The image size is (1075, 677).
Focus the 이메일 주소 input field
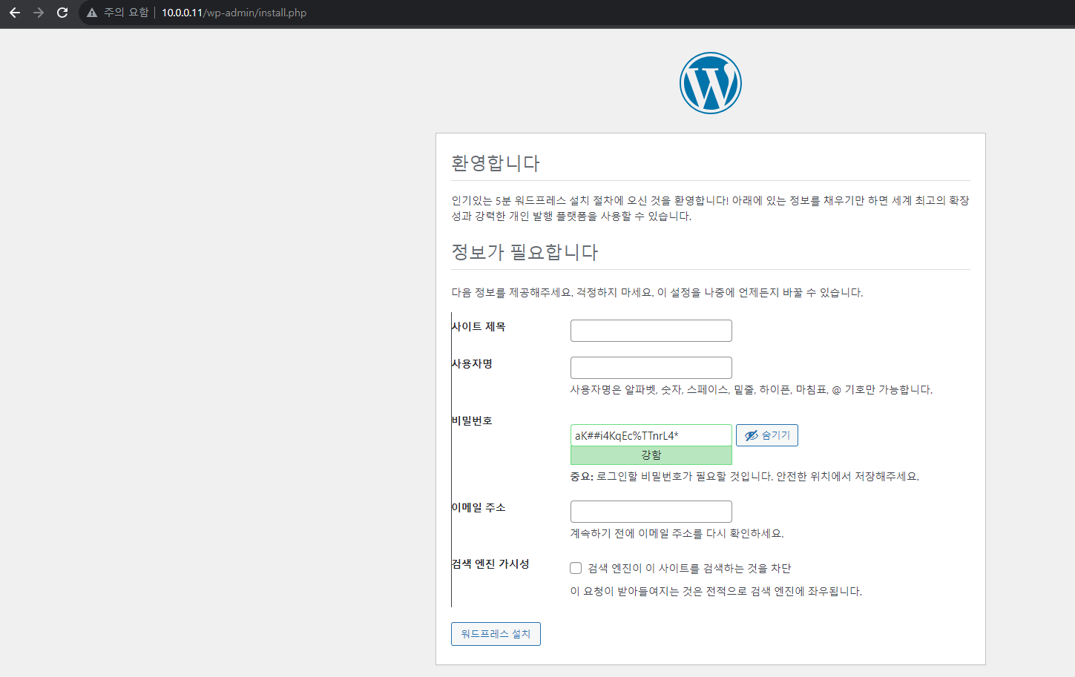click(651, 512)
